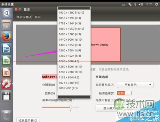
Task: Open LibreOffice Writer from the launcher
Action: (6, 48)
